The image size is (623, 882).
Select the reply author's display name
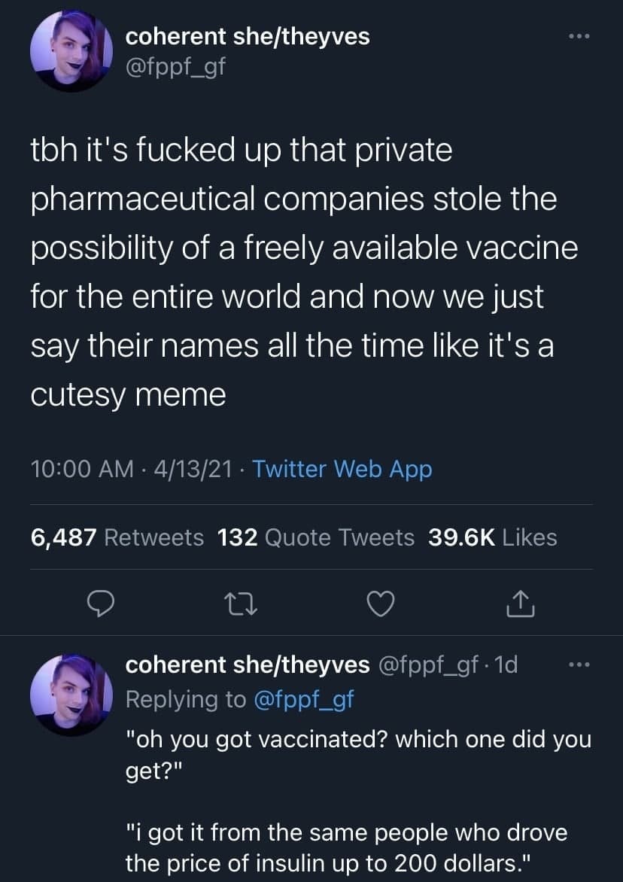point(247,665)
